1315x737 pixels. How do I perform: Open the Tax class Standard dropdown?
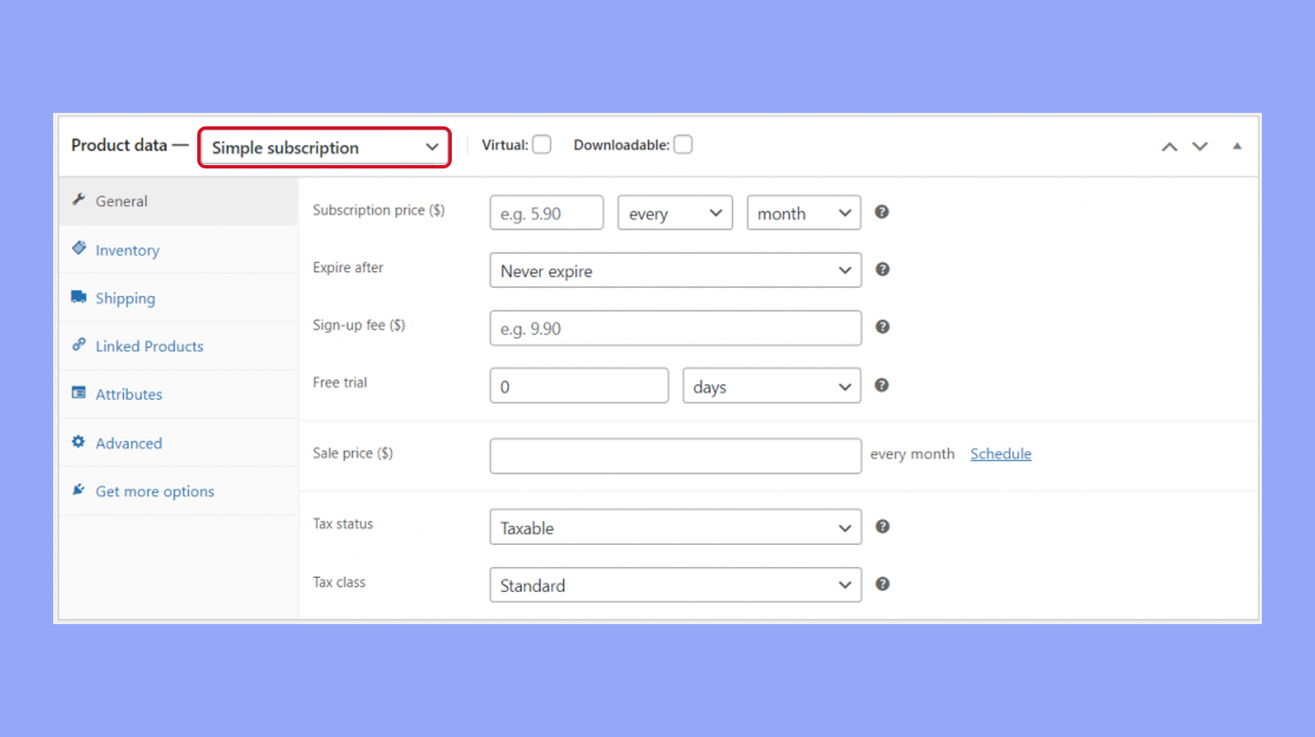tap(674, 585)
